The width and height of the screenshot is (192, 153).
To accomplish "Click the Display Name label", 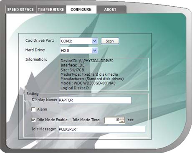I will (x=44, y=100).
